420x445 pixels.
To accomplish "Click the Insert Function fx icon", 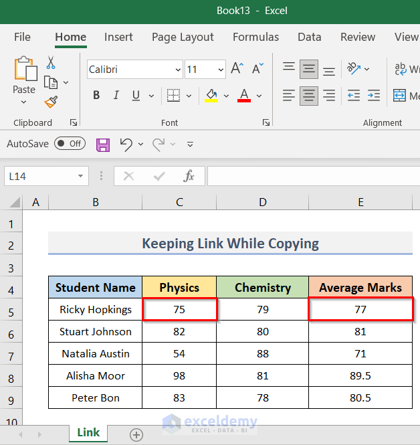I will pos(189,176).
